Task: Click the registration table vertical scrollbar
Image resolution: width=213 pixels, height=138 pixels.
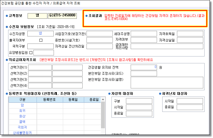Action: 103,116
